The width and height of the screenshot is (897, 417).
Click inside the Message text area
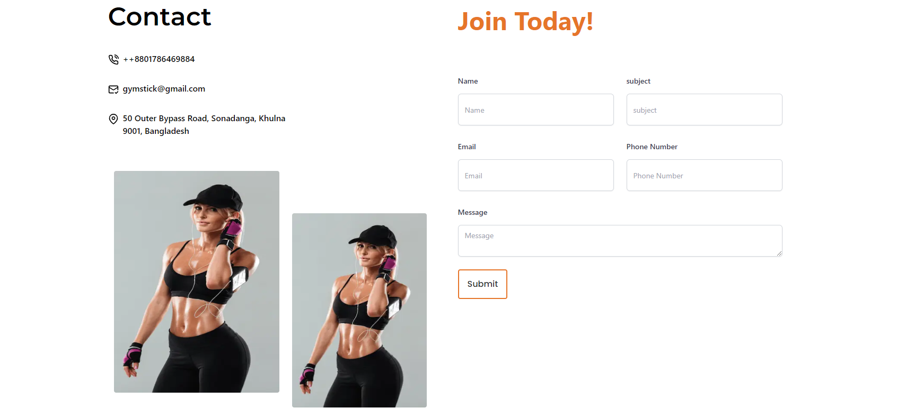pos(620,241)
